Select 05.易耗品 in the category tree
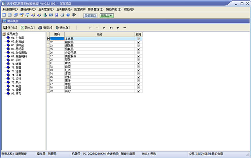The height and width of the screenshot is (158, 251). (17, 49)
